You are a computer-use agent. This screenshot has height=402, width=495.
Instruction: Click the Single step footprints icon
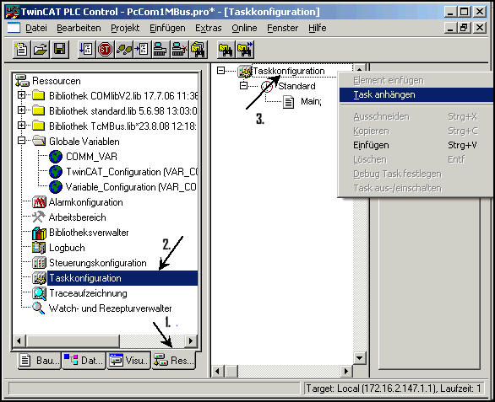click(x=123, y=50)
